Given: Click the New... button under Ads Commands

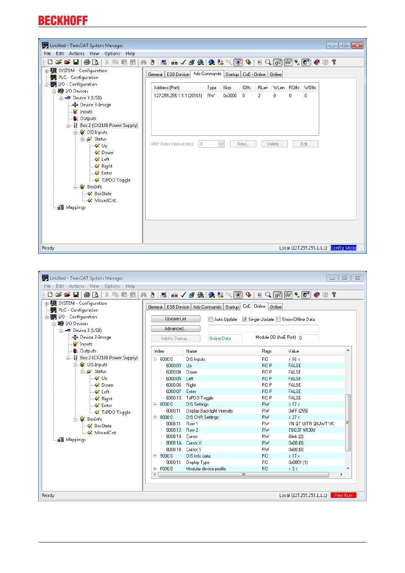Looking at the screenshot, I should (243, 144).
